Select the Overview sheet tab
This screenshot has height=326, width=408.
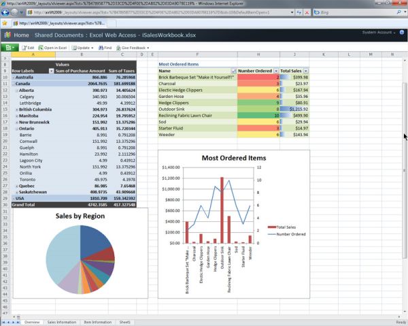coord(32,322)
